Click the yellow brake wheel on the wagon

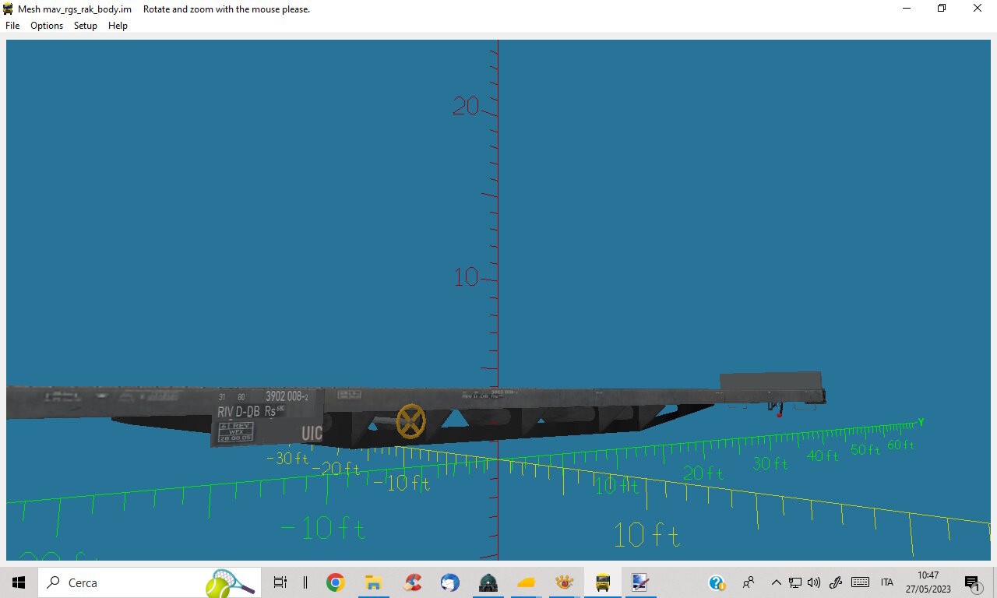(x=411, y=421)
